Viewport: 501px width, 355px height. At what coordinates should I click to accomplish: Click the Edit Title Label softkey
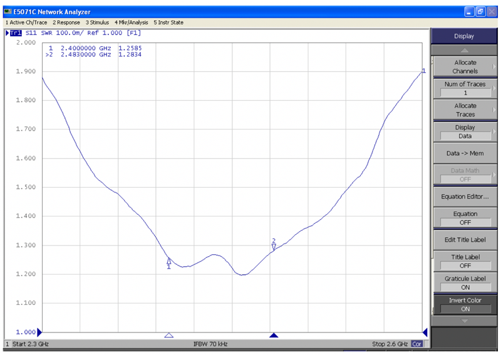coord(465,239)
